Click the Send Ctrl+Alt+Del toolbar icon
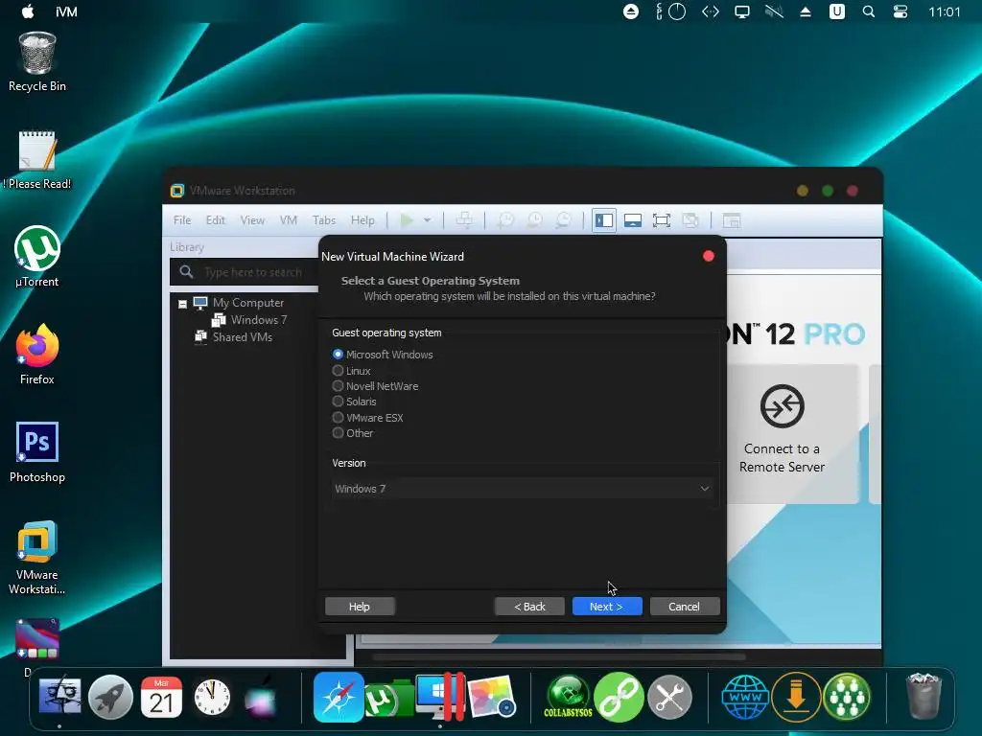This screenshot has width=982, height=736. click(x=465, y=220)
